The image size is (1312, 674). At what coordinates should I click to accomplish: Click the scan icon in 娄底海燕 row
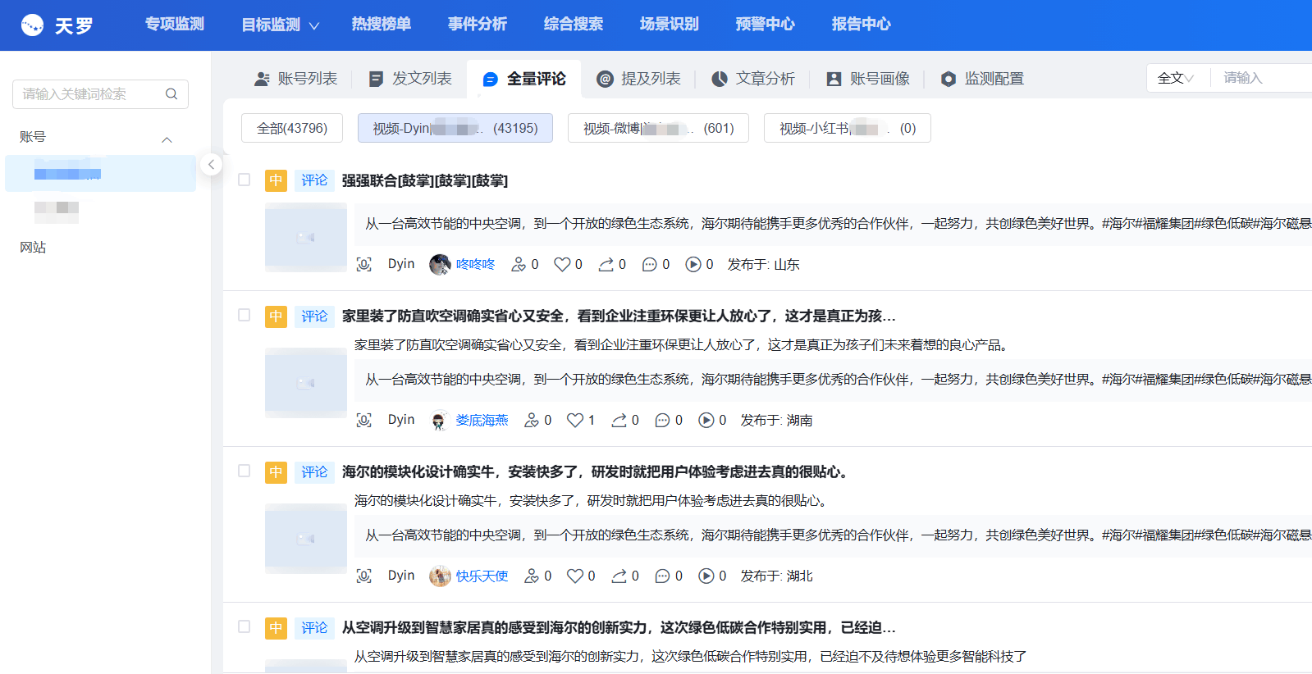[x=364, y=420]
